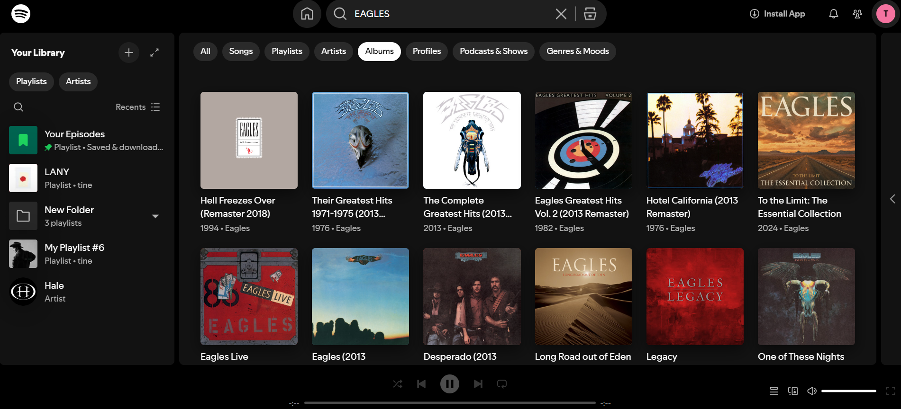This screenshot has height=409, width=901.
Task: Filter library by Playlists
Action: pyautogui.click(x=31, y=81)
